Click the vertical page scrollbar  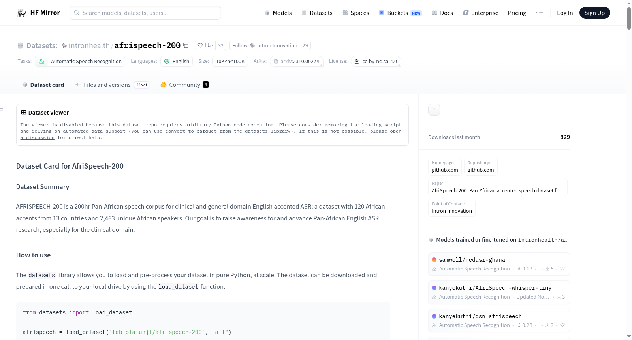pos(629,18)
